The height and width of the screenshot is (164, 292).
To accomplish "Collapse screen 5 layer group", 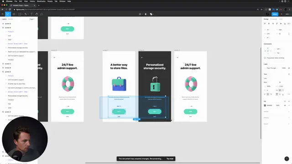I will coord(3,72).
